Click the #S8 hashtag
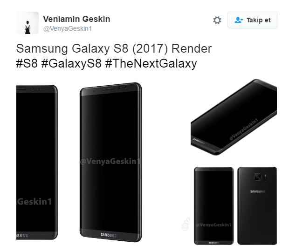This screenshot has height=252, width=289. point(27,63)
